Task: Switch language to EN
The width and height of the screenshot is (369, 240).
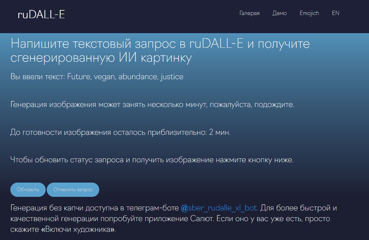Action: click(335, 13)
